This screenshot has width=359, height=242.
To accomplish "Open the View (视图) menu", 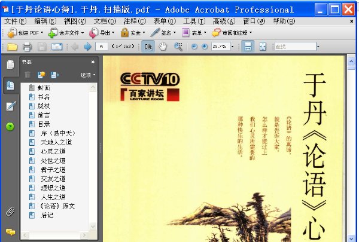I will pyautogui.click(x=75, y=22).
